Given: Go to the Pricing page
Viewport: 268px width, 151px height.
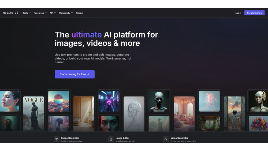Looking at the screenshot, I should click(x=79, y=13).
